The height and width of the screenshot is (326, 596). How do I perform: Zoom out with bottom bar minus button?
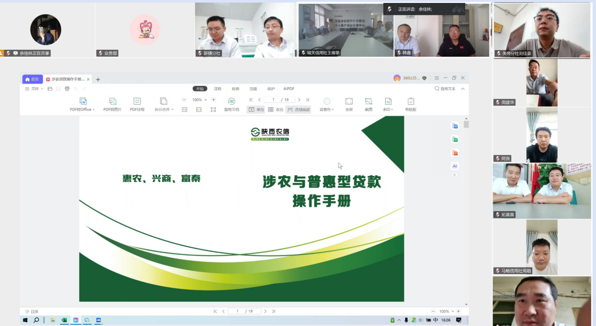pos(433,311)
